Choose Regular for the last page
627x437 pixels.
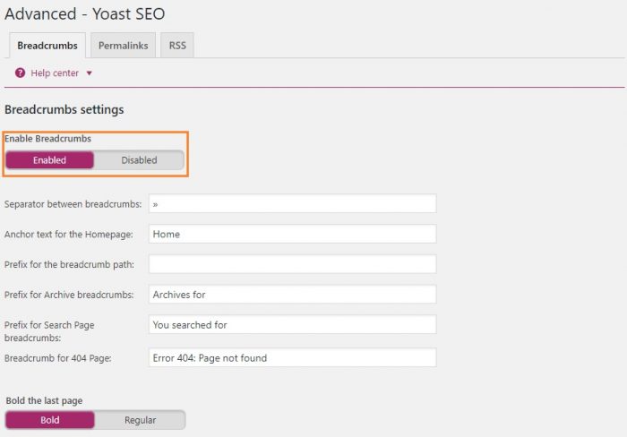pos(140,420)
